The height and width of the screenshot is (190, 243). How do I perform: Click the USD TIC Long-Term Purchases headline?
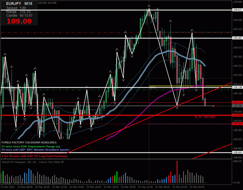[35, 156]
